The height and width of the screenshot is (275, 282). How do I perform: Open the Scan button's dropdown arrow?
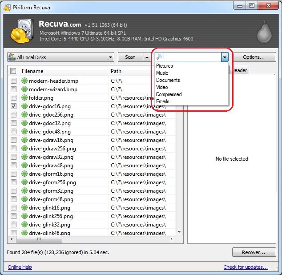click(x=147, y=57)
